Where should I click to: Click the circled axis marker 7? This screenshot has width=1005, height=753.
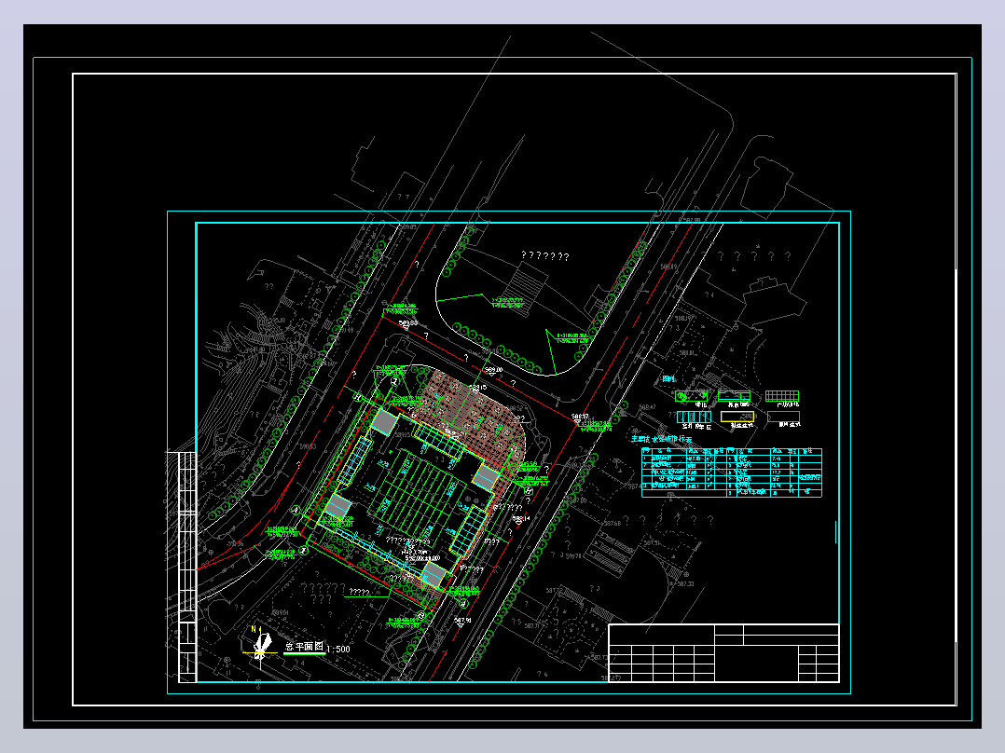tap(395, 381)
